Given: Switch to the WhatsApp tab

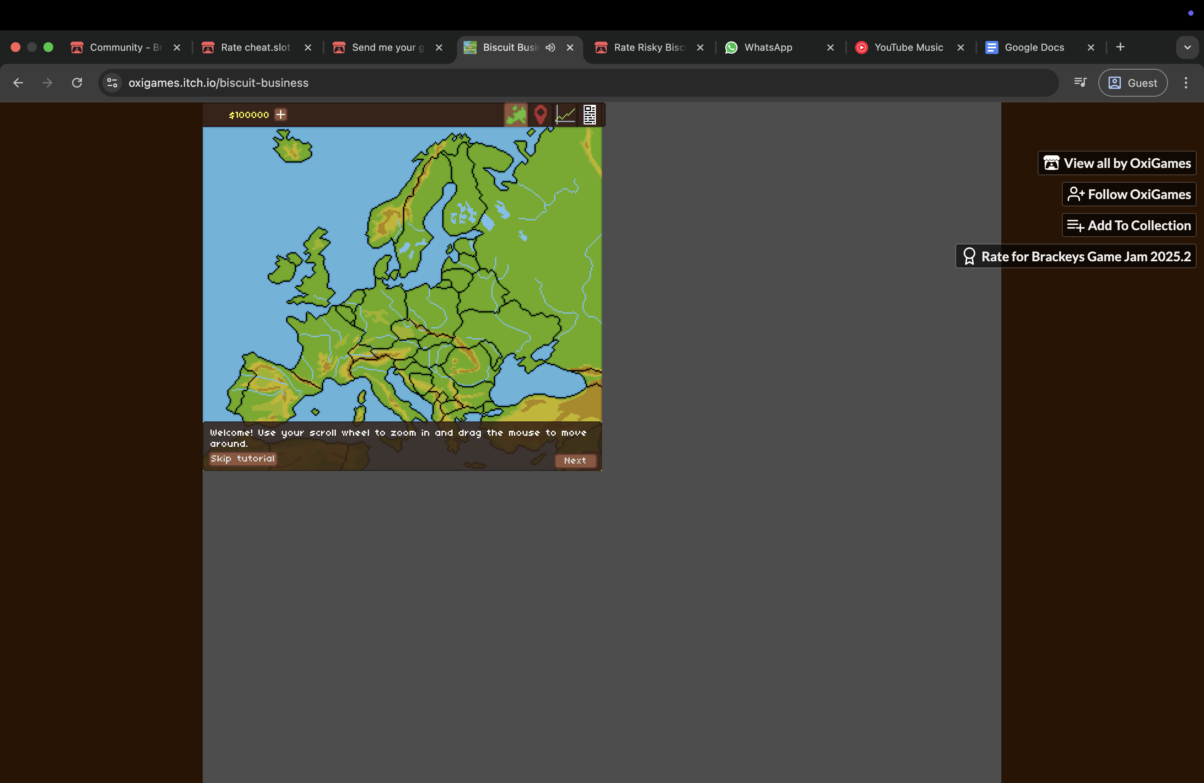Looking at the screenshot, I should 767,48.
